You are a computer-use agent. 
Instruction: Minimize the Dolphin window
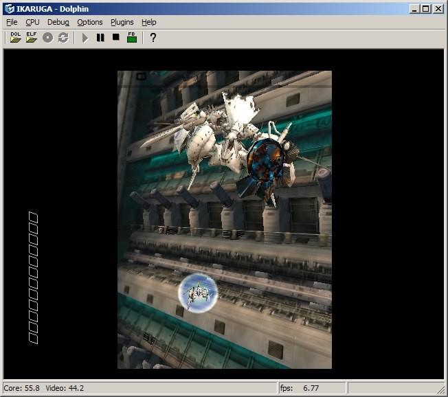coord(414,9)
